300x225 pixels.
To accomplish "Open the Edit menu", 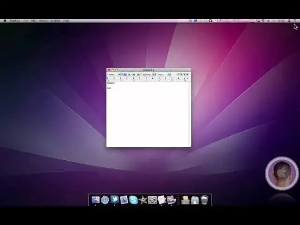I will tap(33, 21).
